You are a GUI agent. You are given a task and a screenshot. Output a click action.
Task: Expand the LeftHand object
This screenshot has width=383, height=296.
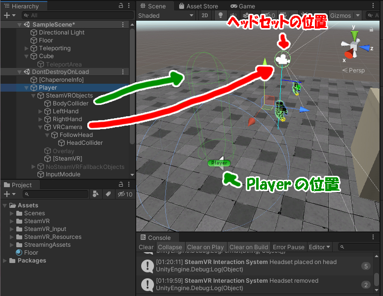point(40,111)
